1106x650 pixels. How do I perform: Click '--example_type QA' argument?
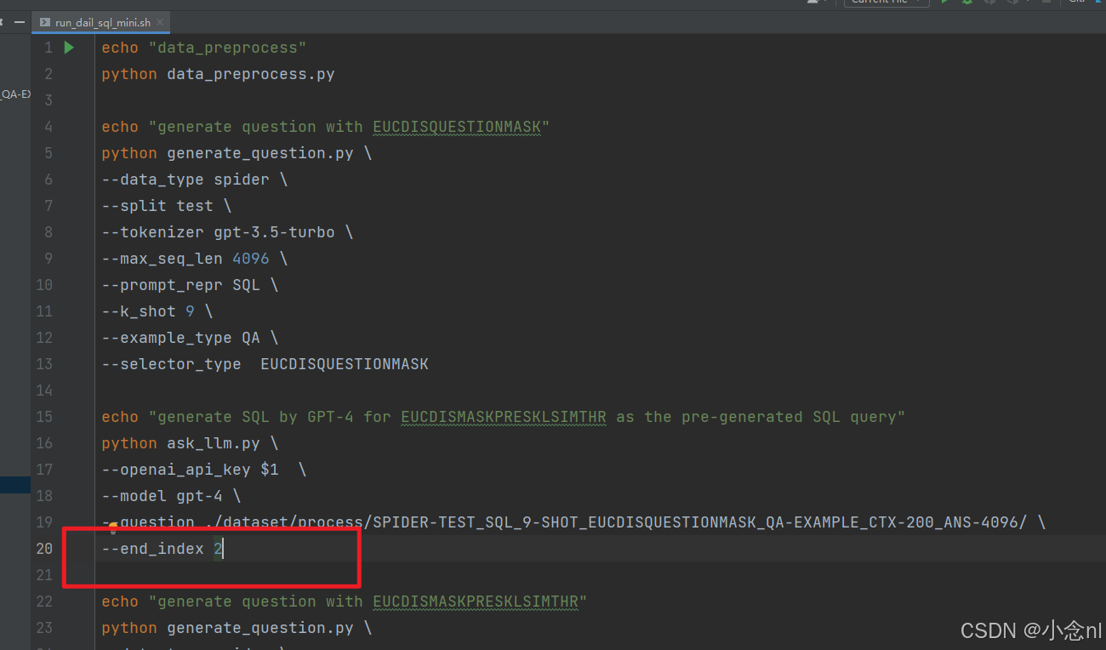click(x=181, y=338)
